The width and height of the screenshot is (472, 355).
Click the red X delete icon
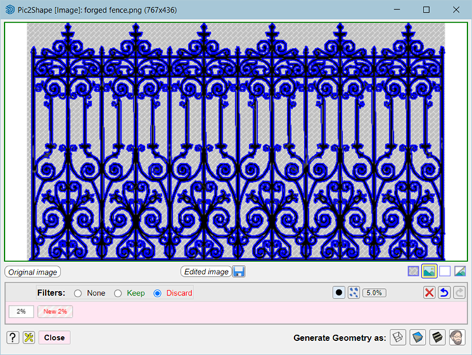pyautogui.click(x=429, y=292)
